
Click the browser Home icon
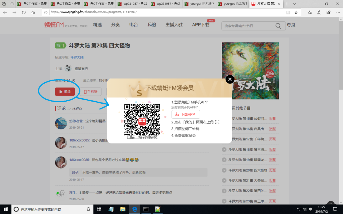pyautogui.click(x=33, y=12)
